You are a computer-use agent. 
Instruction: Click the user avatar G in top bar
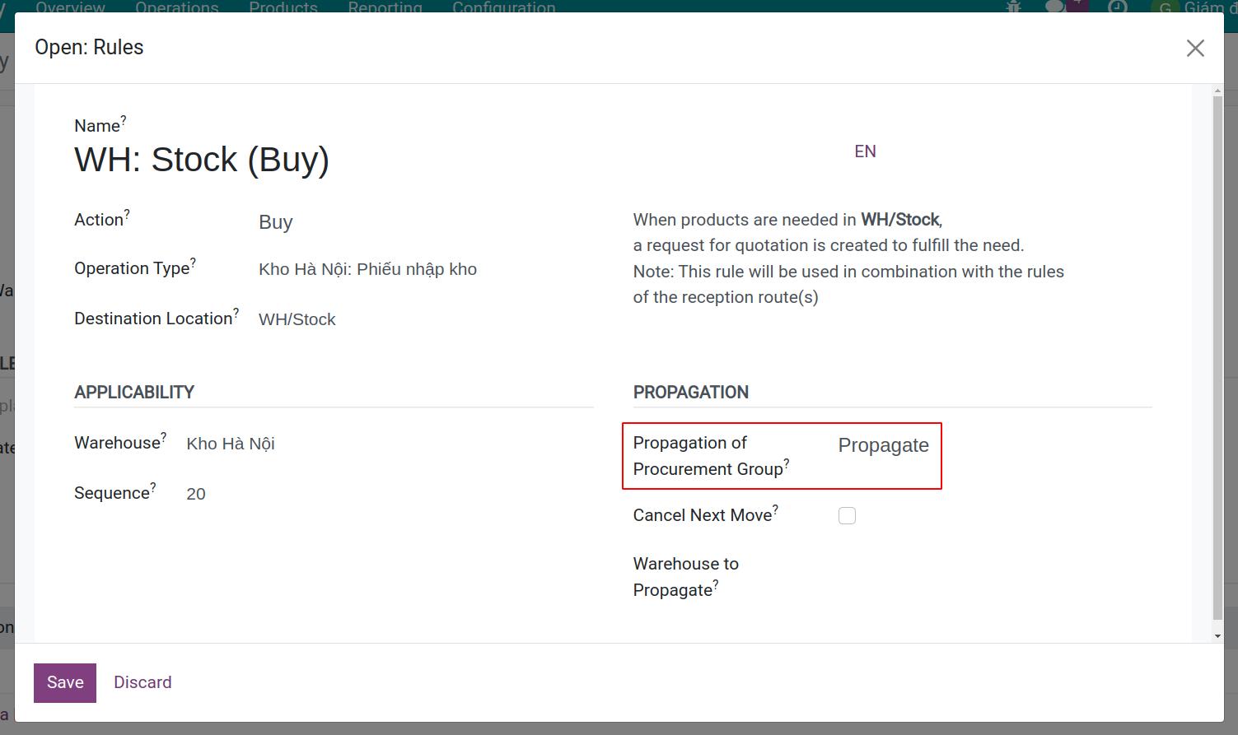point(1165,7)
